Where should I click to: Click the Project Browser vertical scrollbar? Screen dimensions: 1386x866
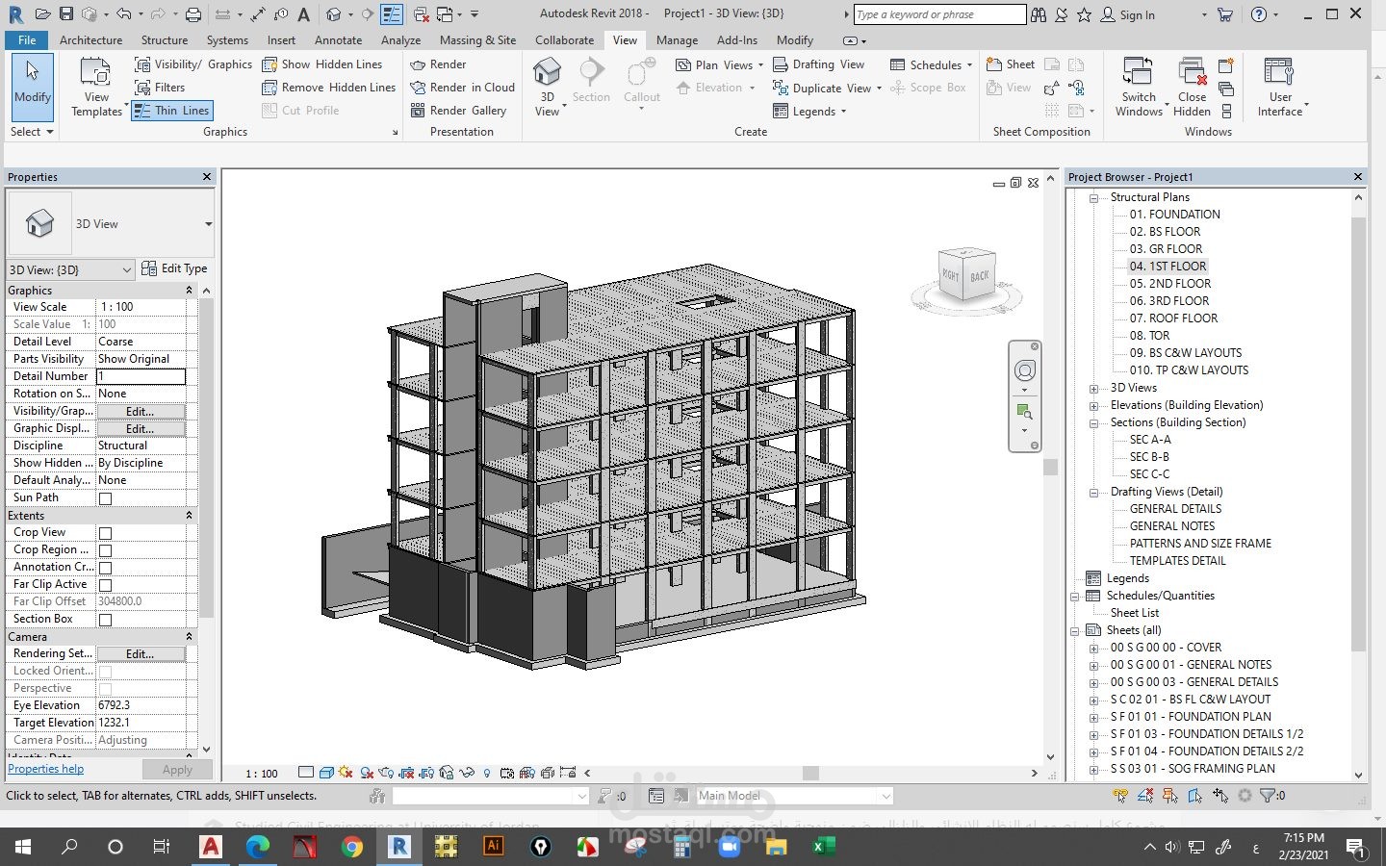(1358, 433)
